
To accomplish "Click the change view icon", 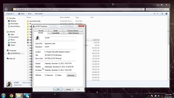I will [155, 14].
